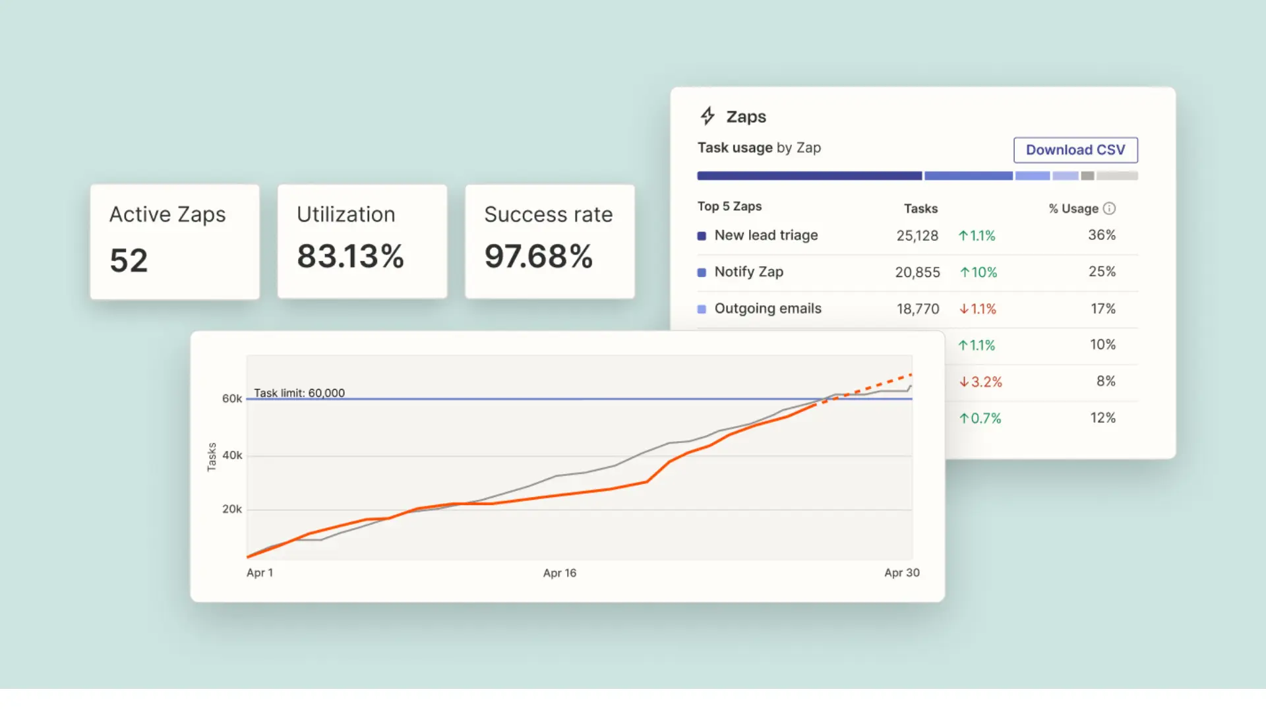Click the 40k axis label

[232, 456]
